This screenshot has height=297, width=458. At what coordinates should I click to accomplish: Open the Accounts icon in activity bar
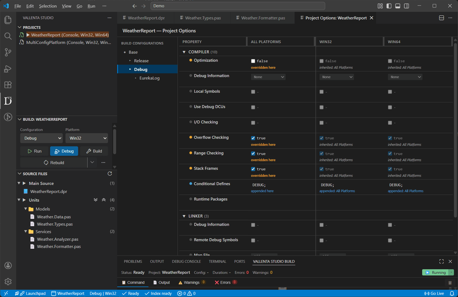click(8, 265)
